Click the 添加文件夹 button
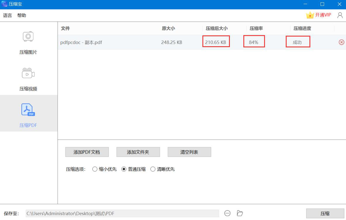The image size is (346, 220). click(x=138, y=152)
